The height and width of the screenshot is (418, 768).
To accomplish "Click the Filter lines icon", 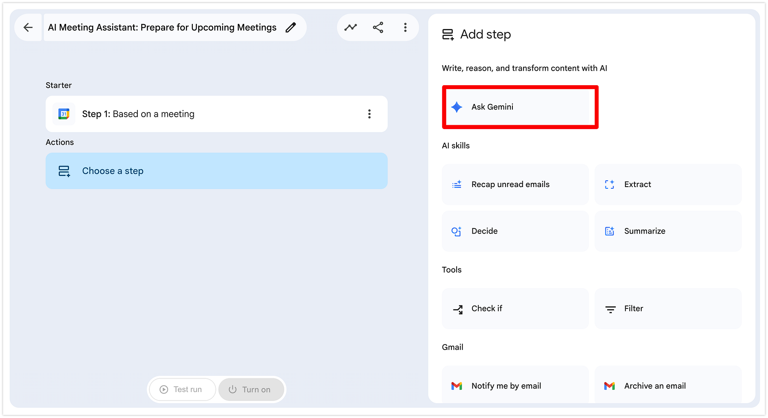I will coord(611,310).
